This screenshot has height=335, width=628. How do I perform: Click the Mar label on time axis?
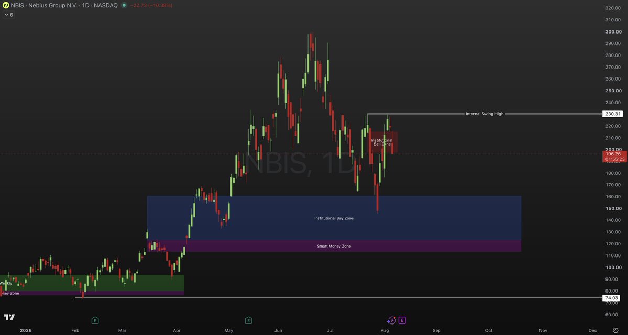coord(122,331)
